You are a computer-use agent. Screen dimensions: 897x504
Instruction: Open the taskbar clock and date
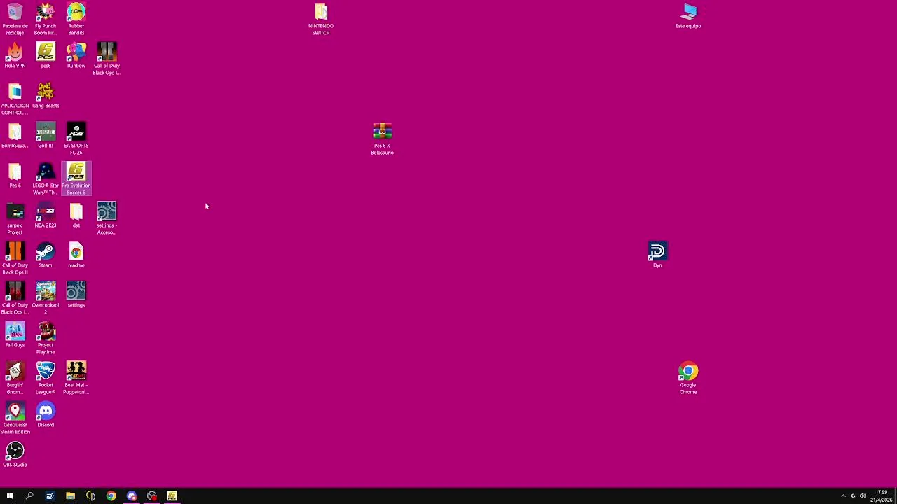point(882,496)
